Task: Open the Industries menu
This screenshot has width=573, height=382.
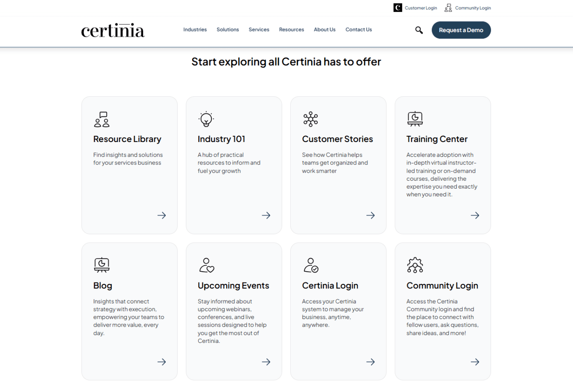Action: [x=195, y=29]
